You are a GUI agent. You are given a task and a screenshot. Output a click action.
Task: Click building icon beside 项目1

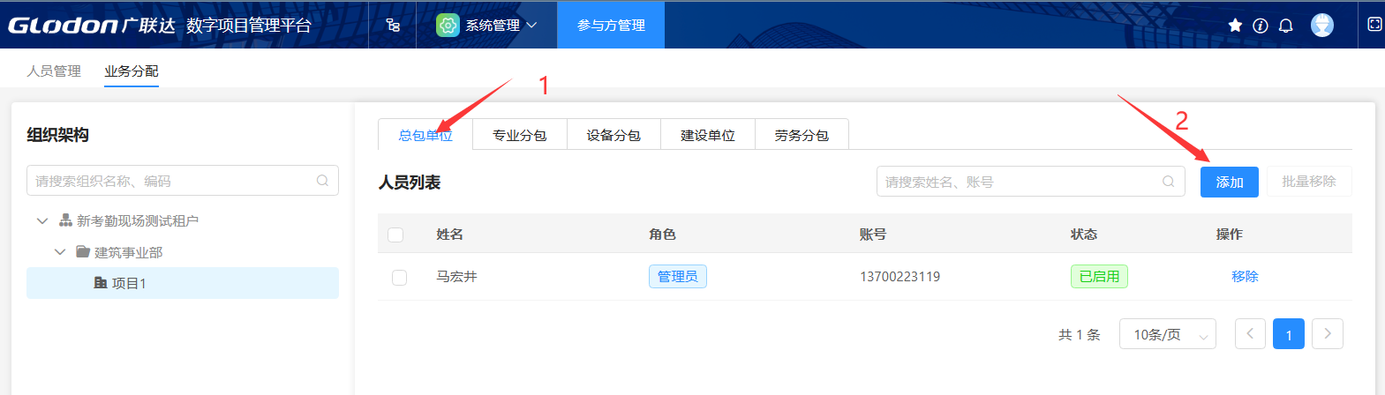101,283
